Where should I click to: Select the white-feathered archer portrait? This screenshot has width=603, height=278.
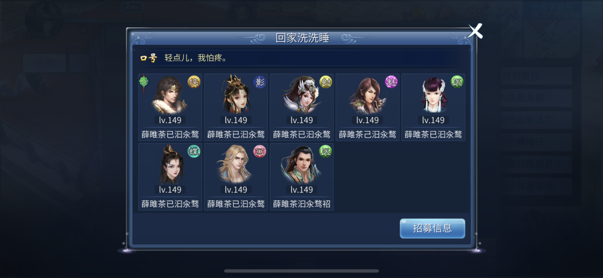click(x=301, y=95)
